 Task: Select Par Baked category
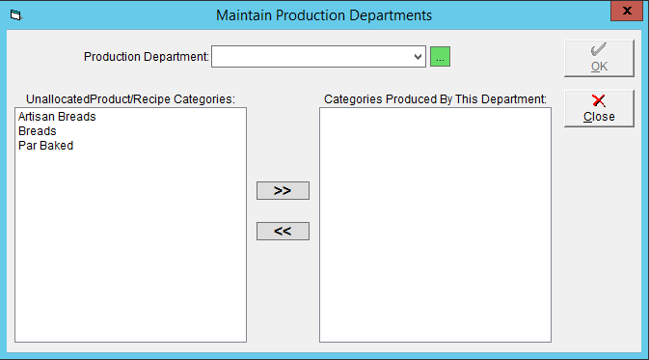click(x=46, y=146)
